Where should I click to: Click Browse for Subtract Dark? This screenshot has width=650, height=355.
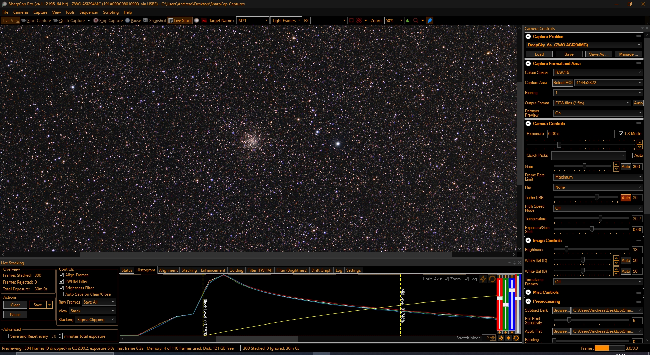point(561,310)
